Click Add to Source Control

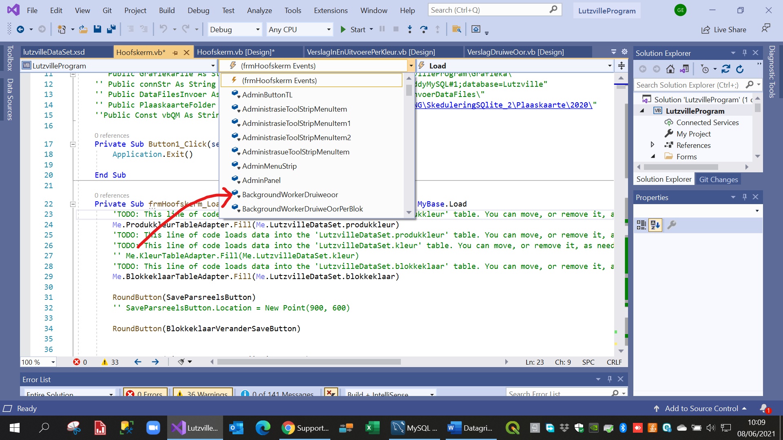click(x=701, y=408)
